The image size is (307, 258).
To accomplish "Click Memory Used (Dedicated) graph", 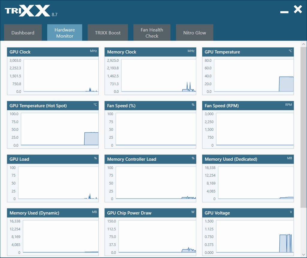I will pos(256,183).
